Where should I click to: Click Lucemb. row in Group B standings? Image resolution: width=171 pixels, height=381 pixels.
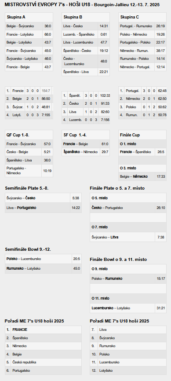click(86, 120)
